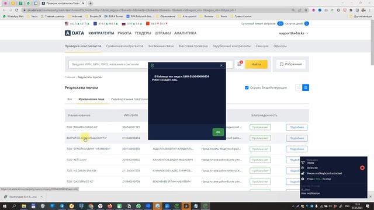Open WhatsApp from the taskbar
The image size is (374, 210).
point(138,206)
